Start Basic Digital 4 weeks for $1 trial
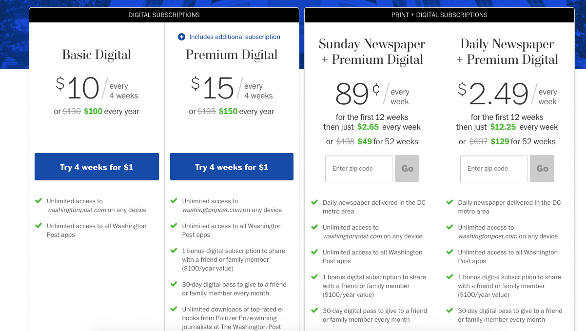Viewport: 586px width, 331px height. pos(97,167)
